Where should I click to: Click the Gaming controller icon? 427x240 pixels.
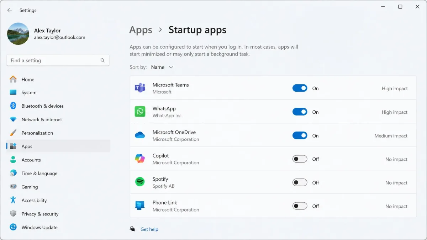pyautogui.click(x=13, y=187)
